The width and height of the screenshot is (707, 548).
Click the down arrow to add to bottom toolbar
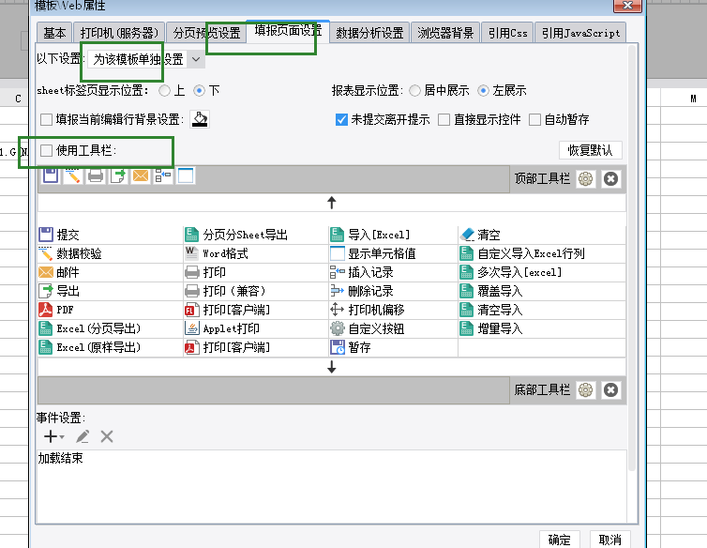tap(332, 367)
